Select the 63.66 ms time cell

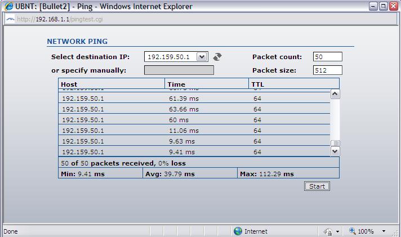(184, 109)
